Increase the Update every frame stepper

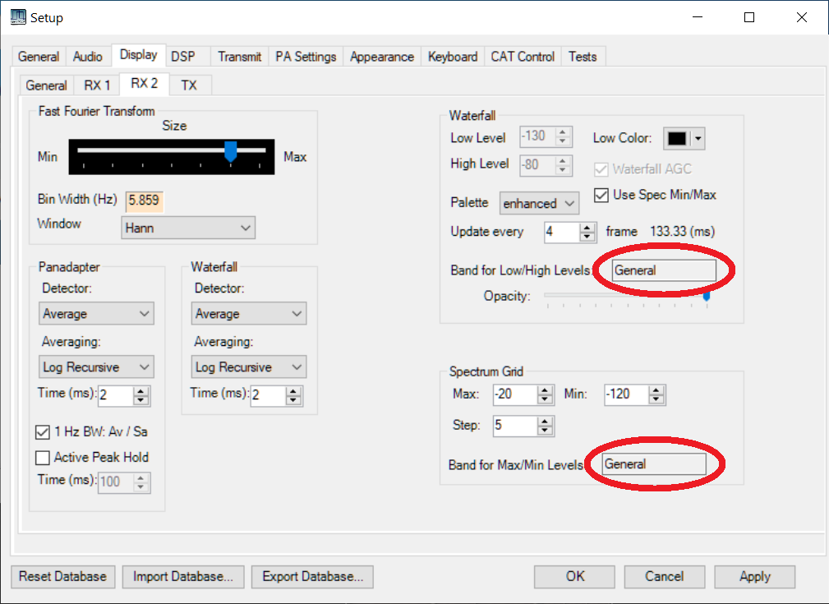[x=587, y=228]
